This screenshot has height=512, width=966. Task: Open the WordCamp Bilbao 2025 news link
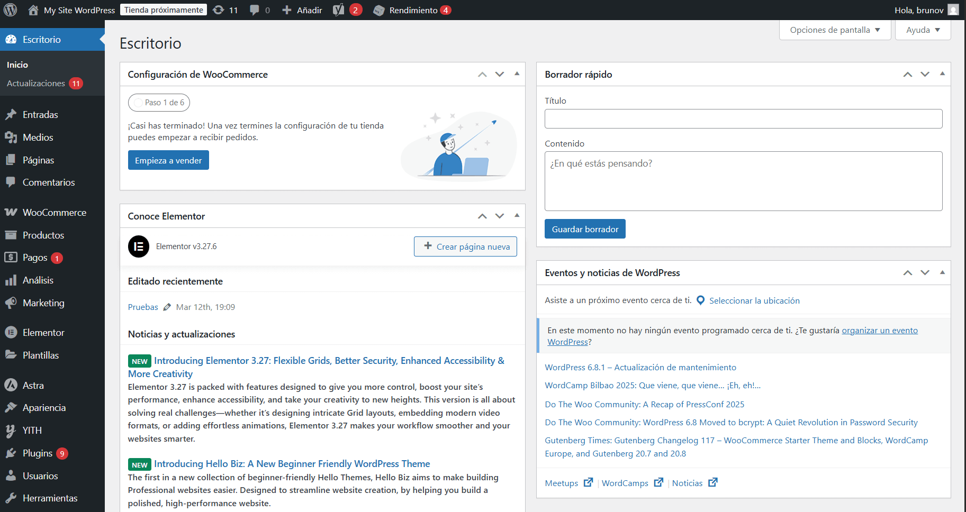click(x=653, y=385)
